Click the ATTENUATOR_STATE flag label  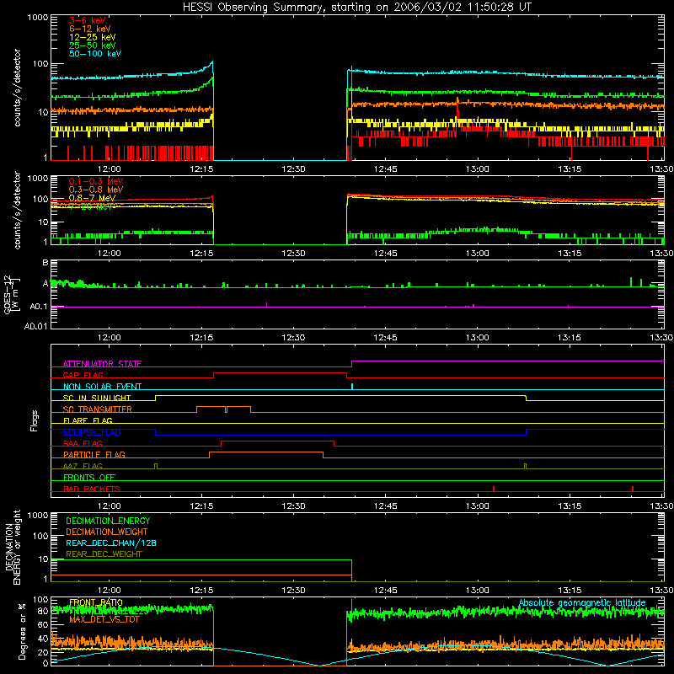click(102, 364)
